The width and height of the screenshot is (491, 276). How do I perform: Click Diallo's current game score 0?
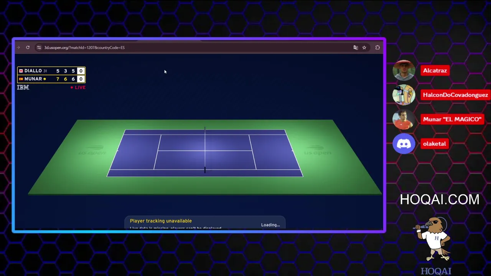tap(81, 71)
